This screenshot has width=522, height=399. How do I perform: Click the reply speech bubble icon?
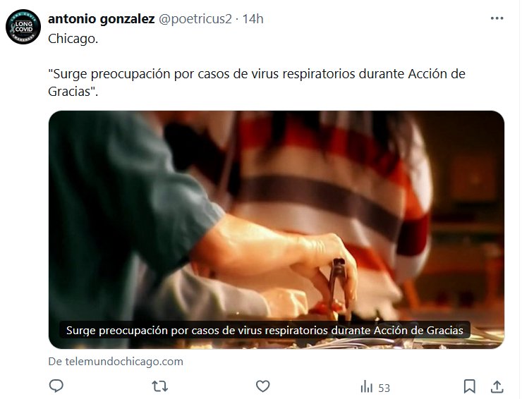tap(56, 386)
